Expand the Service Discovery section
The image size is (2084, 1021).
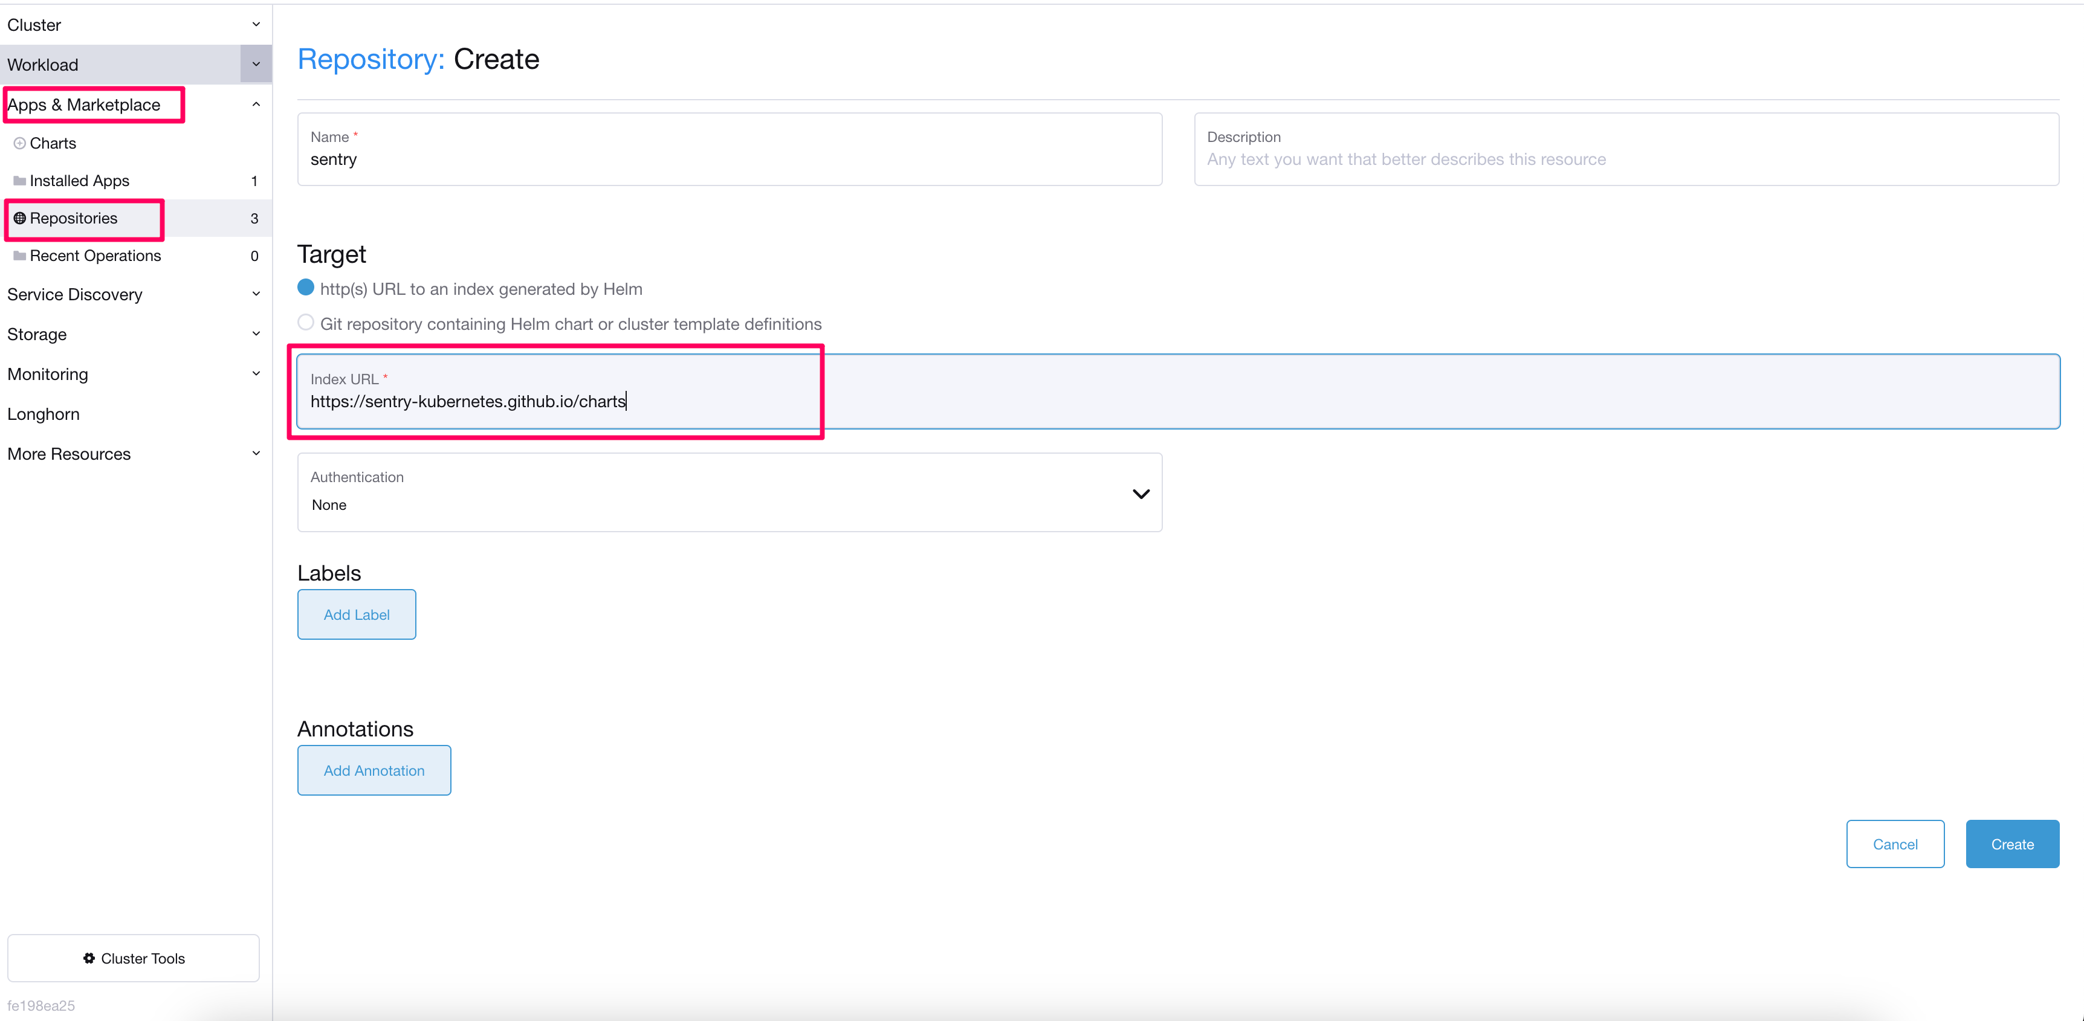pos(256,294)
